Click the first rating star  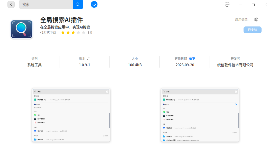[x=63, y=33]
